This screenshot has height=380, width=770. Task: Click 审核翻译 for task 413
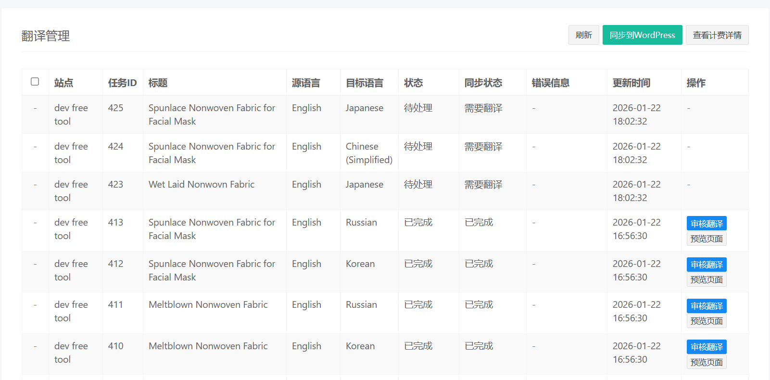click(706, 224)
